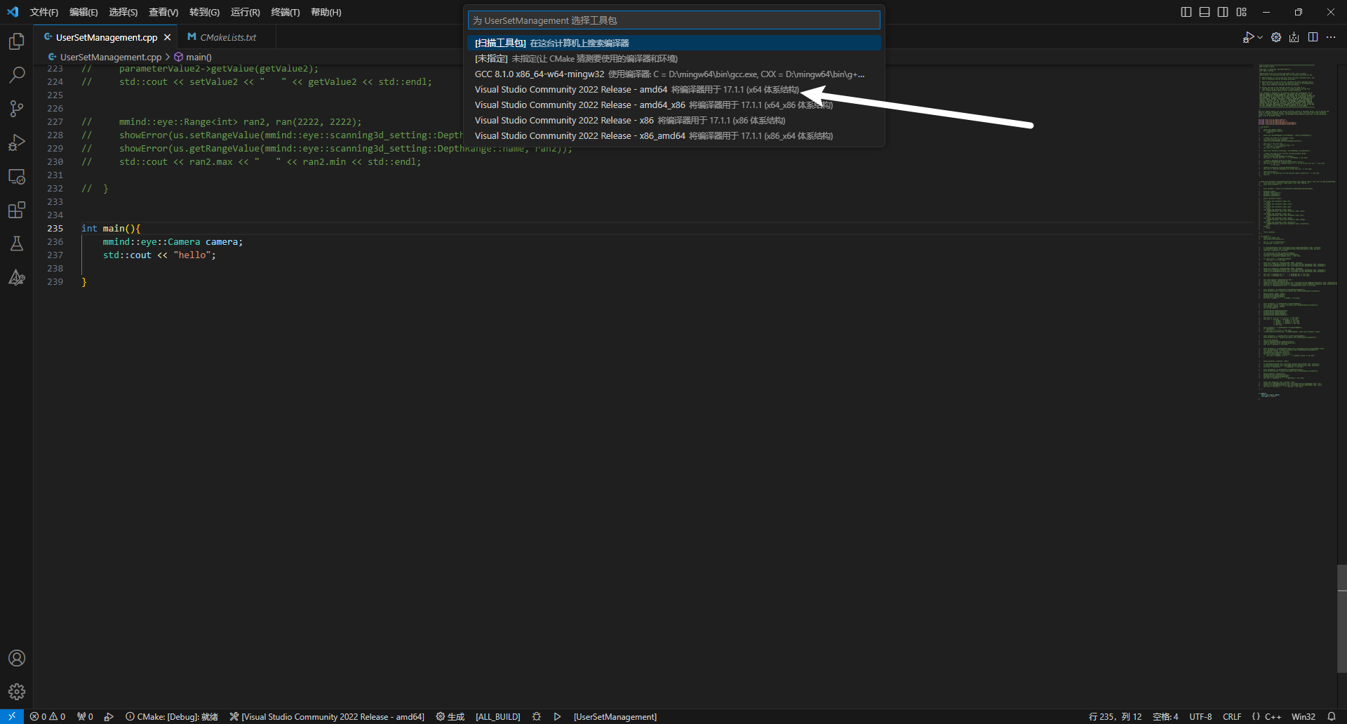Select the Testing flask icon
This screenshot has width=1347, height=724.
[17, 243]
